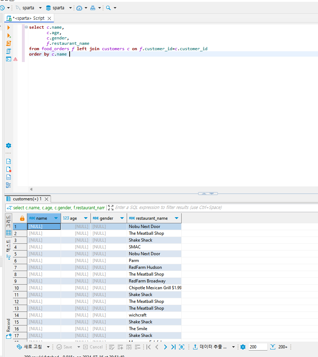Viewport: 318px width, 357px height.
Task: Toggle the Record view mode
Action: [8, 328]
